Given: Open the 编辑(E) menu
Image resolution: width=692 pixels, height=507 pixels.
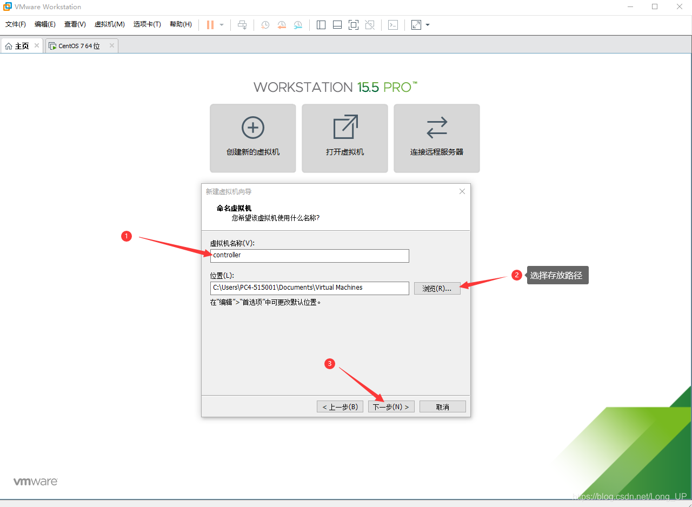Looking at the screenshot, I should [x=45, y=24].
